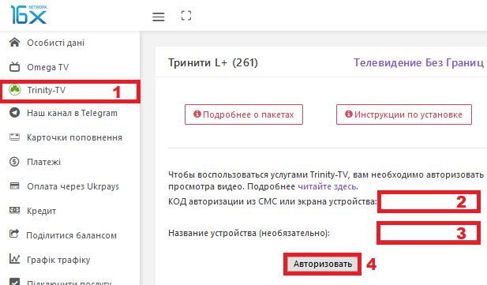The height and width of the screenshot is (285, 487).
Task: Follow the читайте здесь link
Action: click(x=327, y=186)
